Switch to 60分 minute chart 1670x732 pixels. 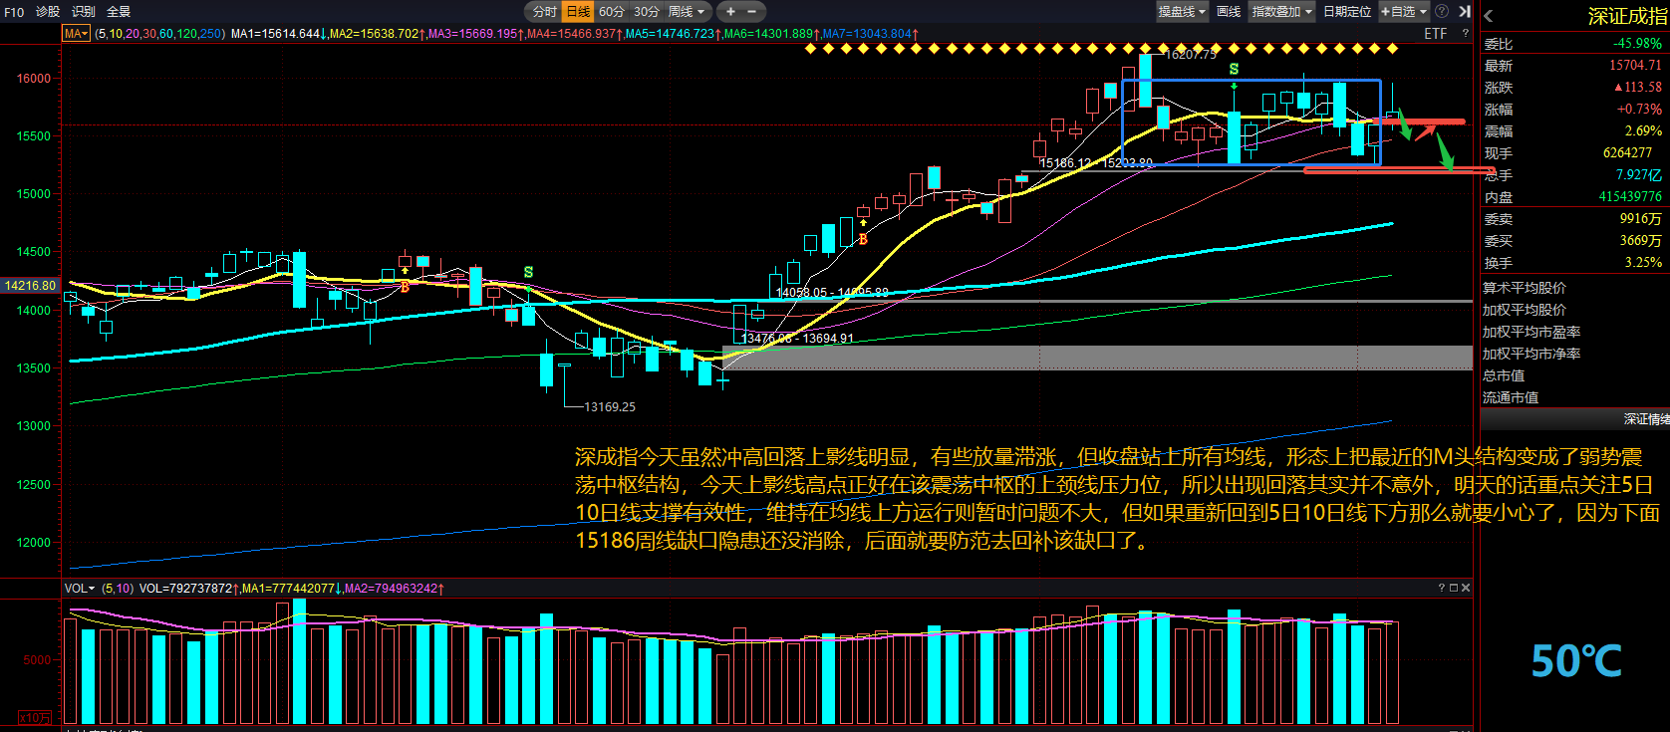[612, 12]
